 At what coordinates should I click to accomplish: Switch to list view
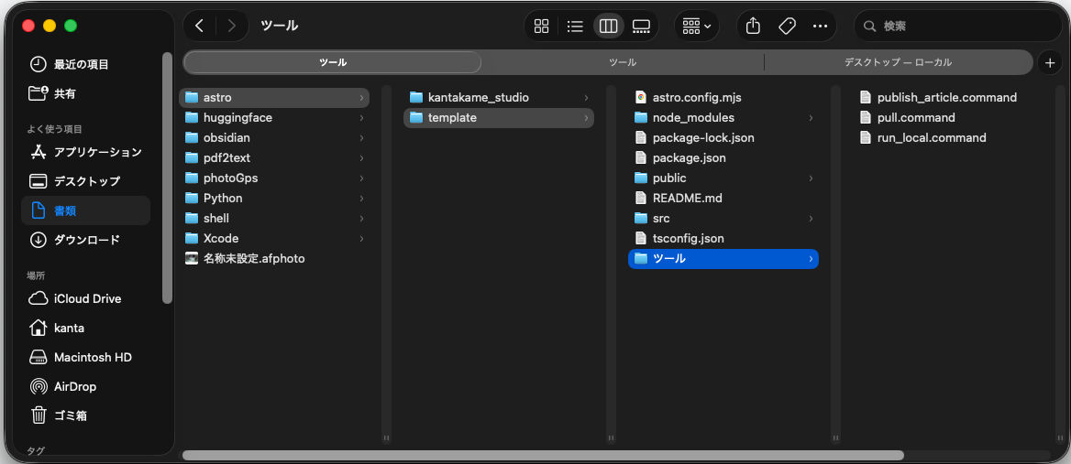pos(575,26)
